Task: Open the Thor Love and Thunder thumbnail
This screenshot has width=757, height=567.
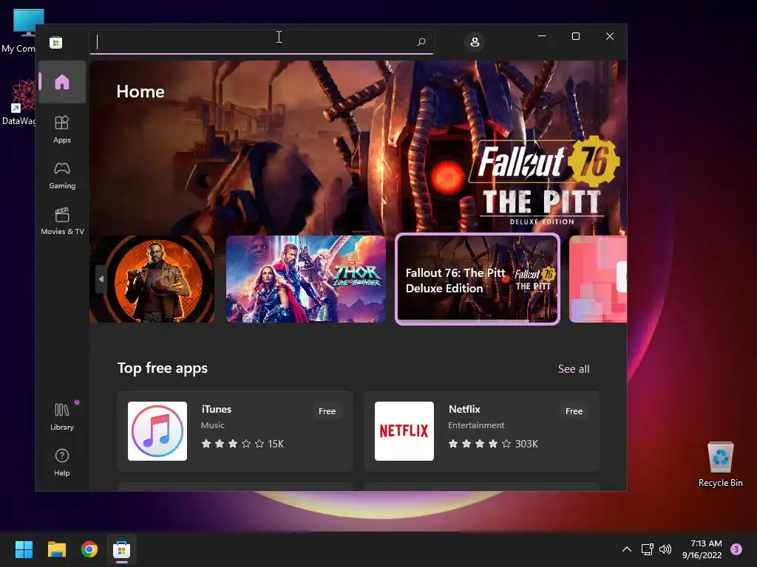Action: (306, 278)
